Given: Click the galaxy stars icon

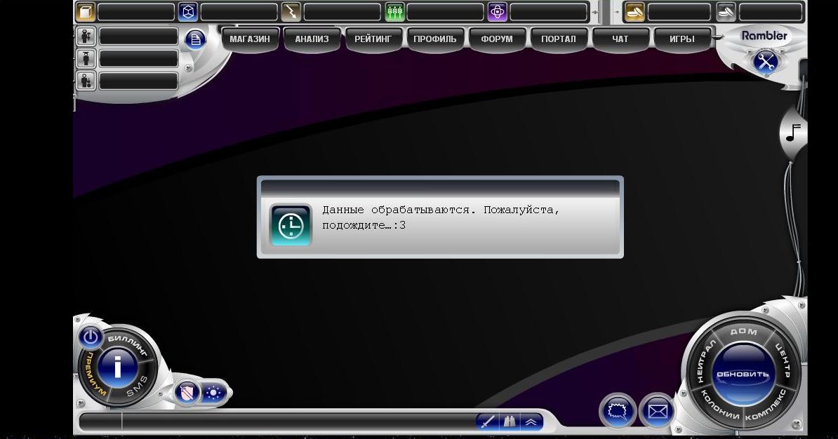Looking at the screenshot, I should [x=213, y=393].
